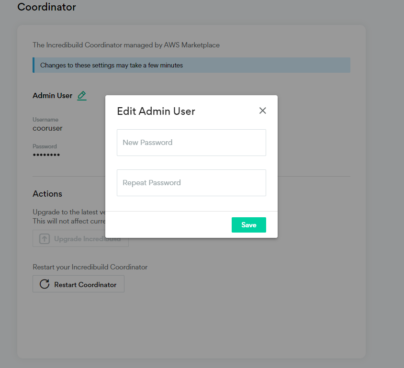This screenshot has height=368, width=404.
Task: Close the Edit Admin User dialog
Action: (x=262, y=111)
